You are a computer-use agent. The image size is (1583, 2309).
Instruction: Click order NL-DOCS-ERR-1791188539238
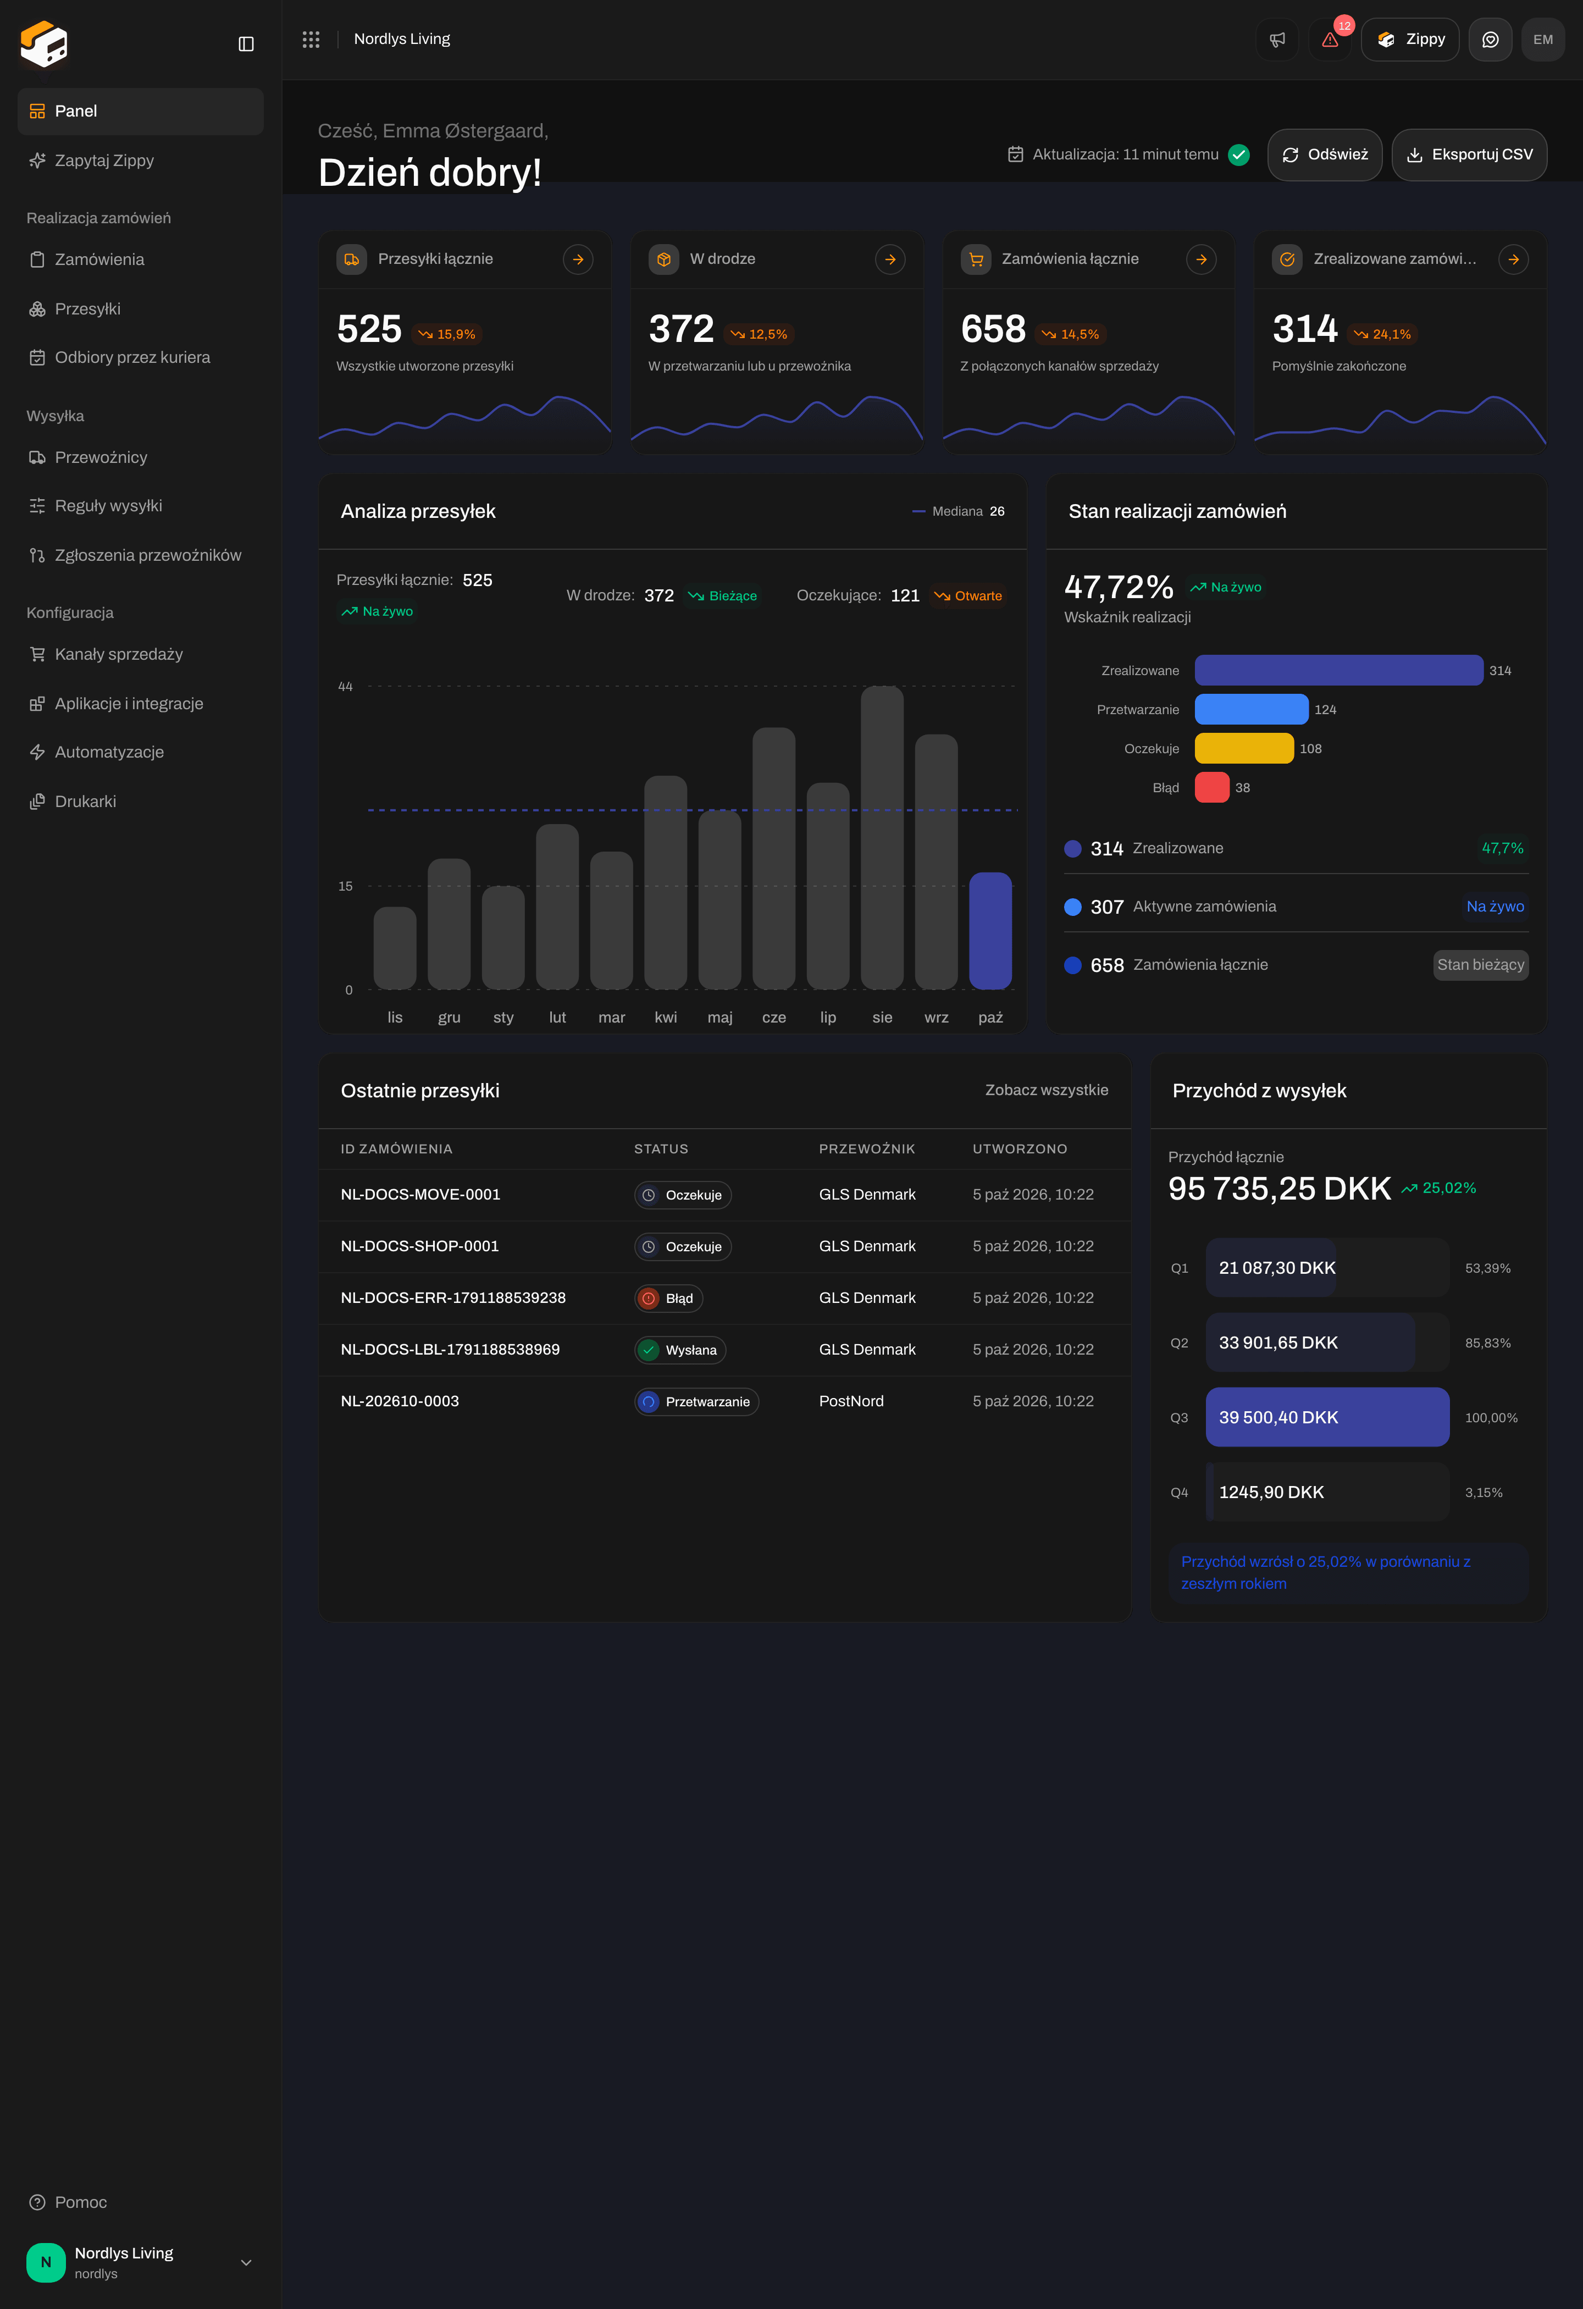coord(453,1297)
